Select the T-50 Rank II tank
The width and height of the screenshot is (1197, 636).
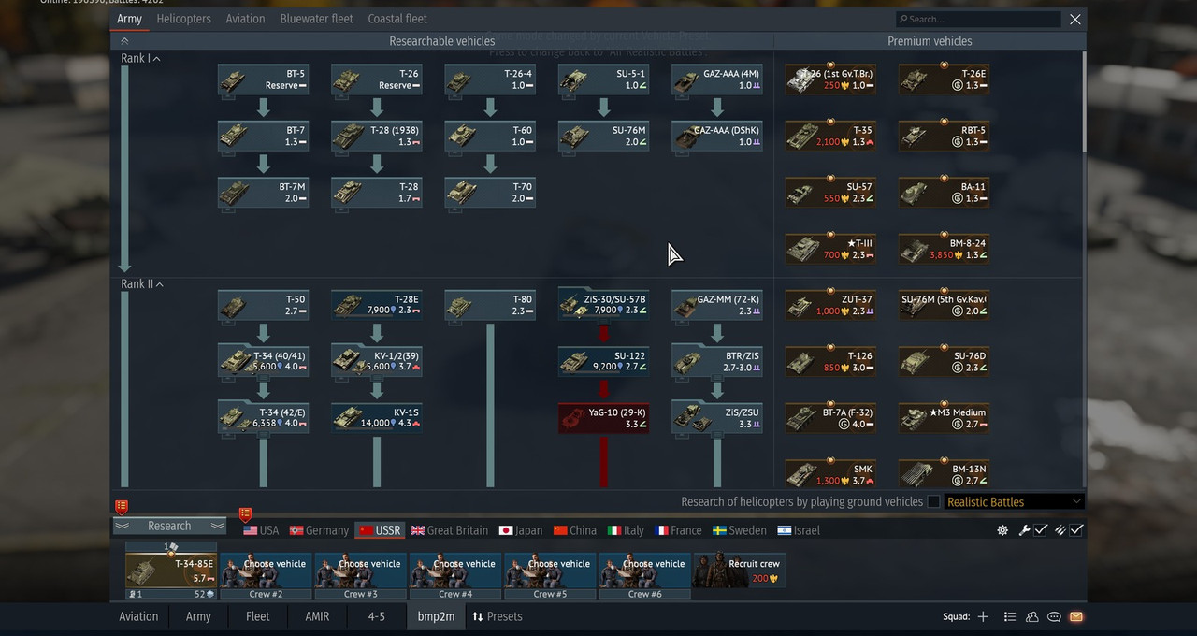(x=263, y=305)
